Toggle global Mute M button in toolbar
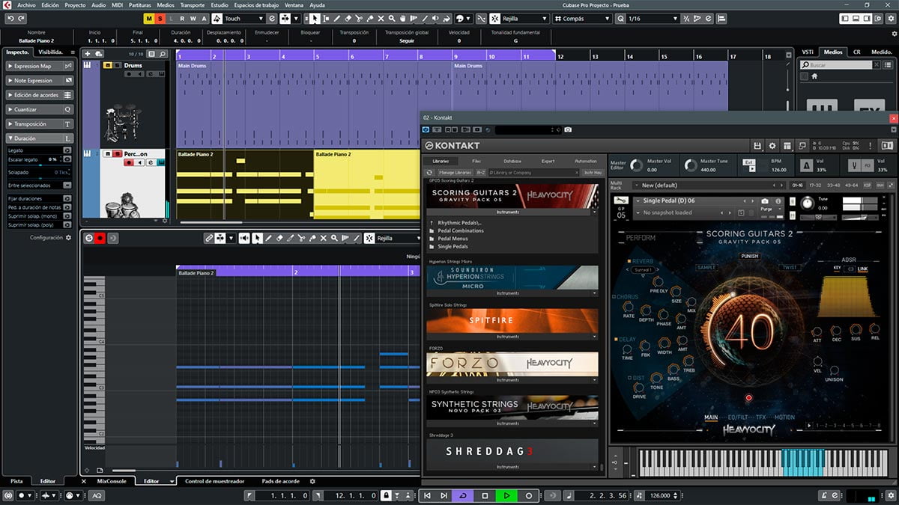The image size is (899, 505). pyautogui.click(x=149, y=18)
